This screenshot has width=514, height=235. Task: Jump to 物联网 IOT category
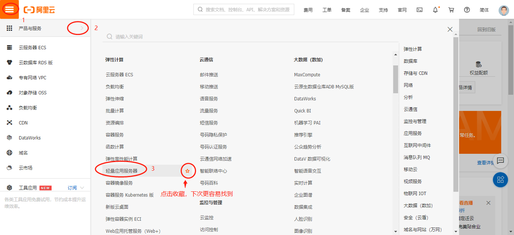click(x=415, y=194)
